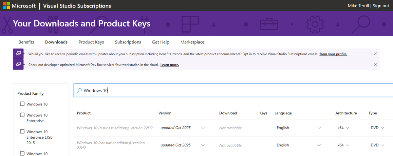Click the Sign out link
This screenshot has height=156, width=393.
381,6
